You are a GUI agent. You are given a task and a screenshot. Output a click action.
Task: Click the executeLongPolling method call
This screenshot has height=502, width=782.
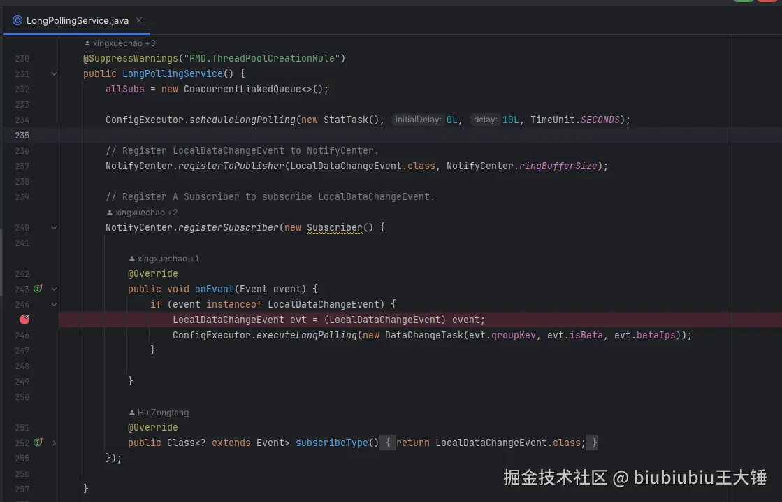pos(307,336)
